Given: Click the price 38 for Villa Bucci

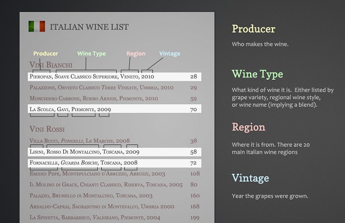Looking at the screenshot, I should (194, 141).
